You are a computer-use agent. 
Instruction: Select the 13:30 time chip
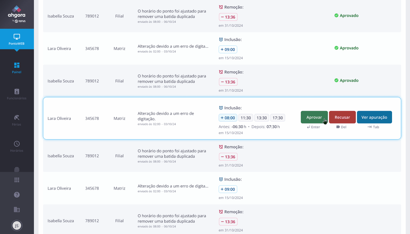(262, 118)
